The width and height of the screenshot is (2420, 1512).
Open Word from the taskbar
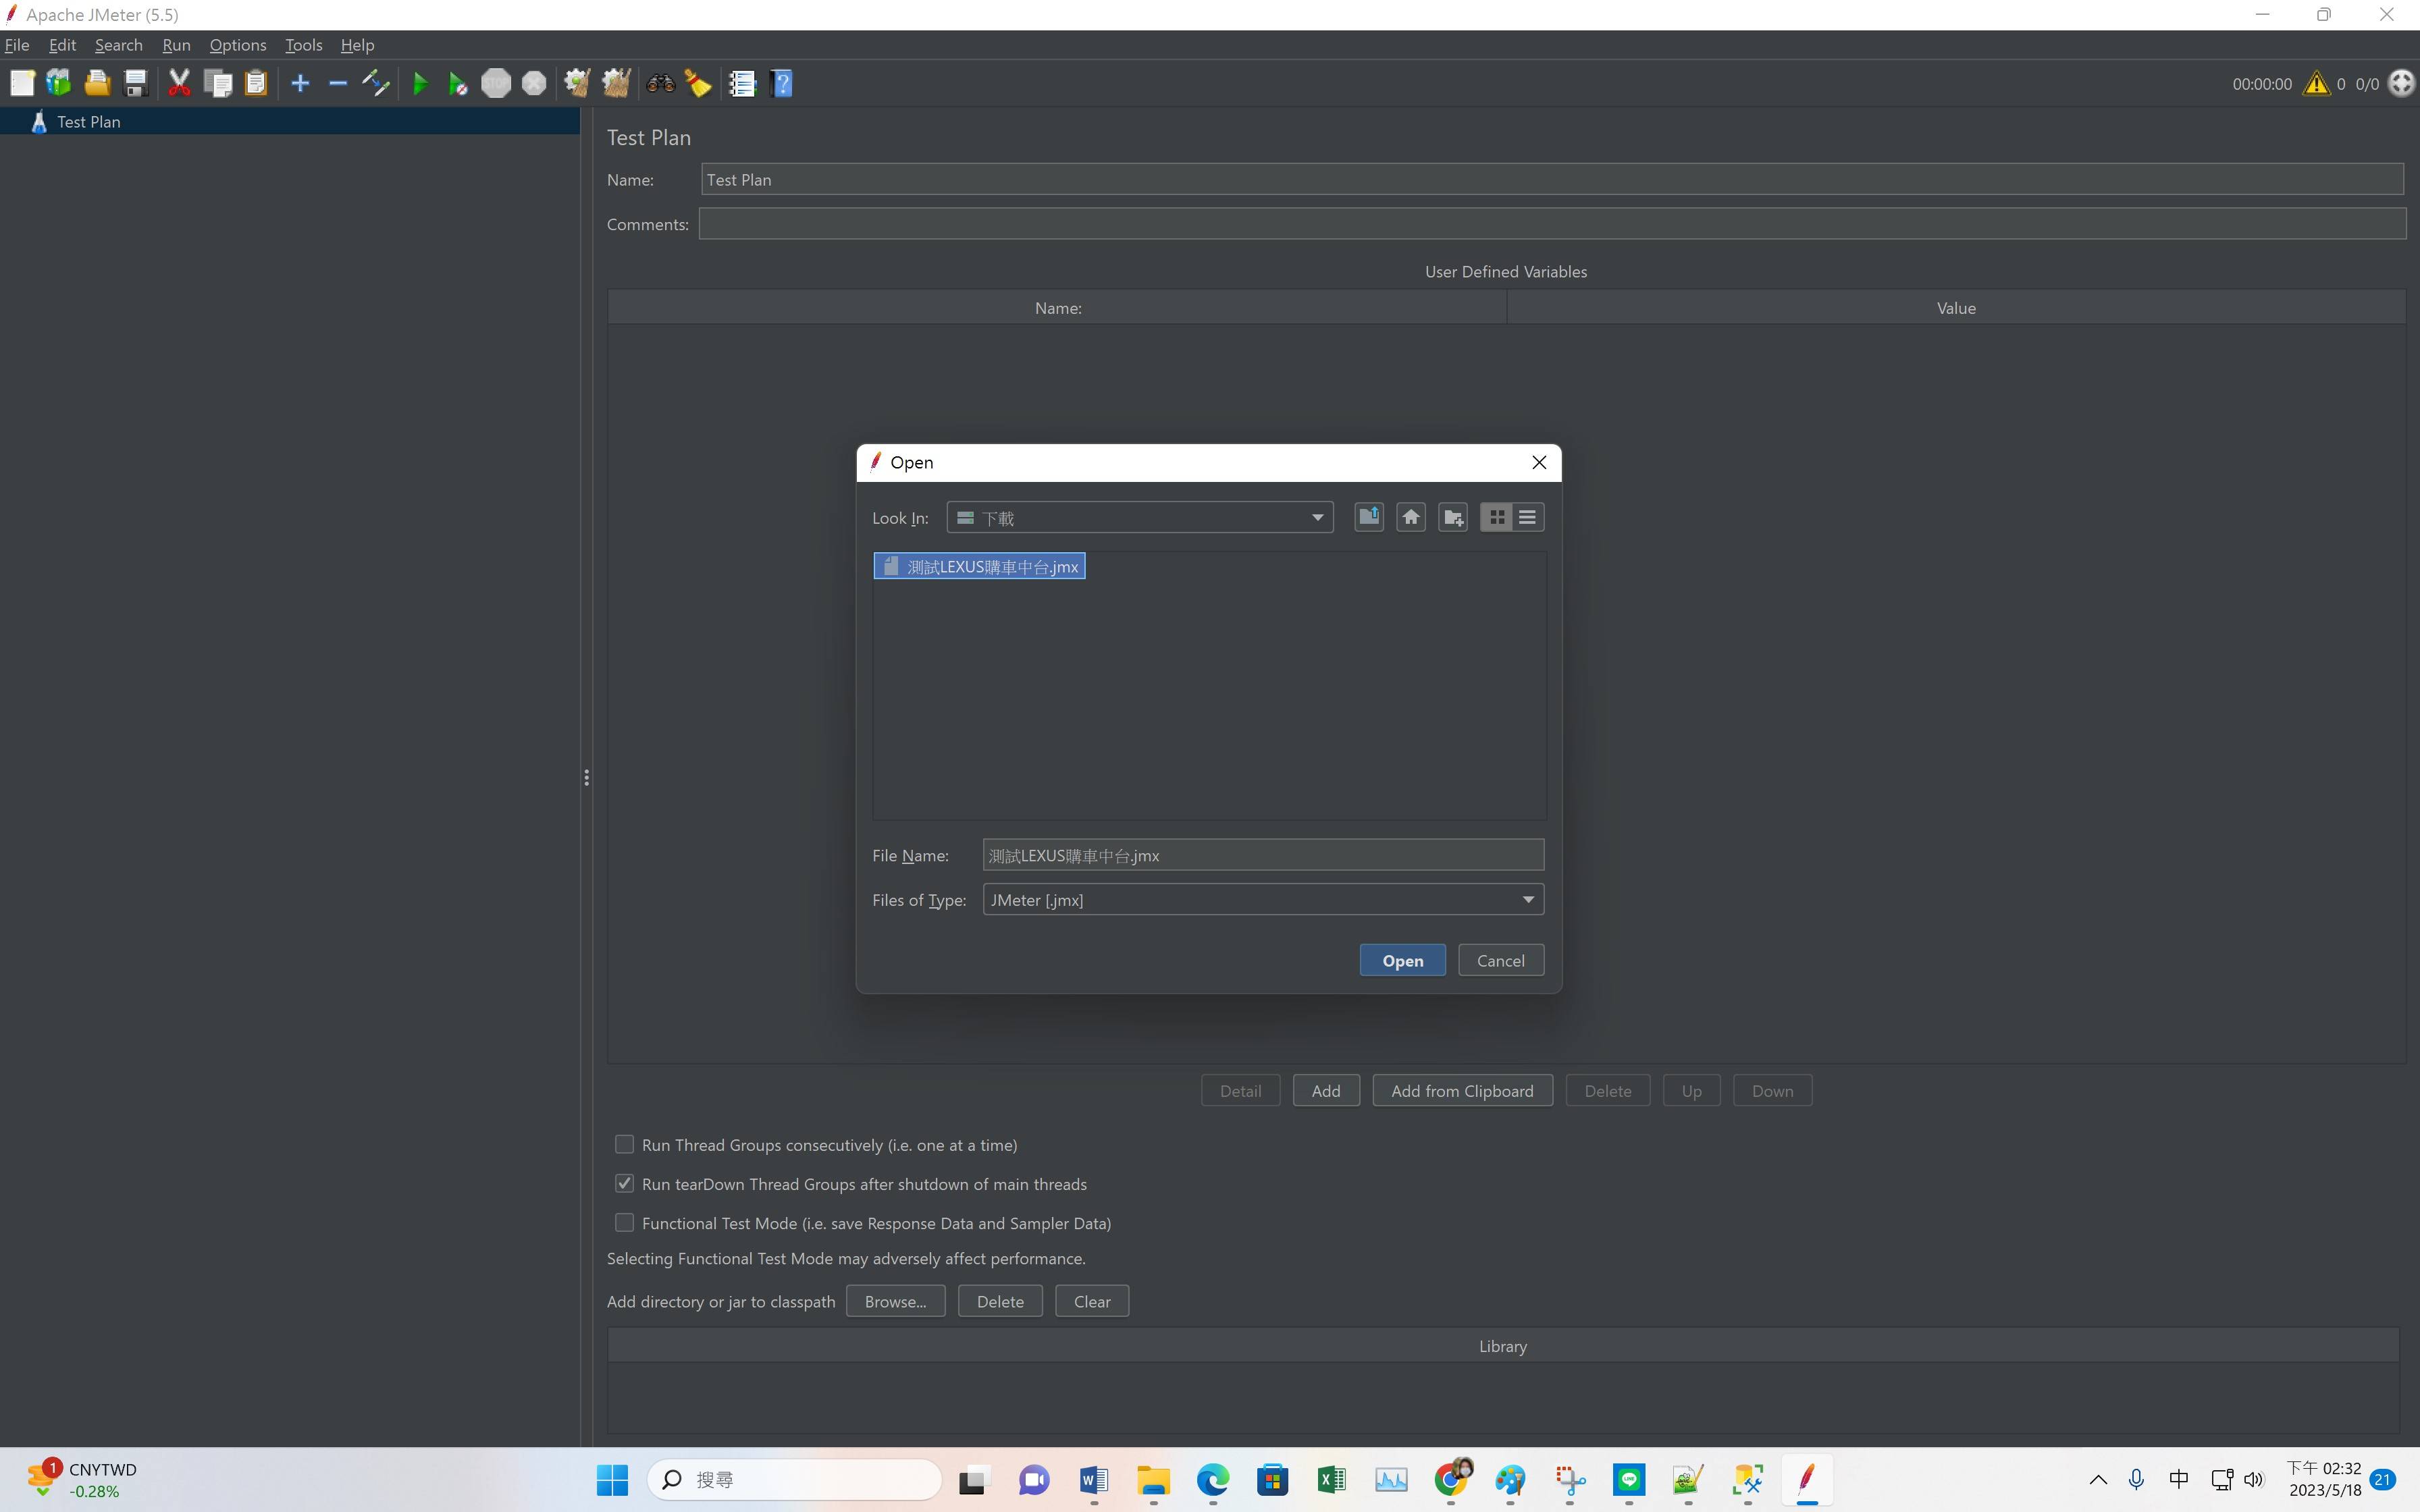(1093, 1479)
